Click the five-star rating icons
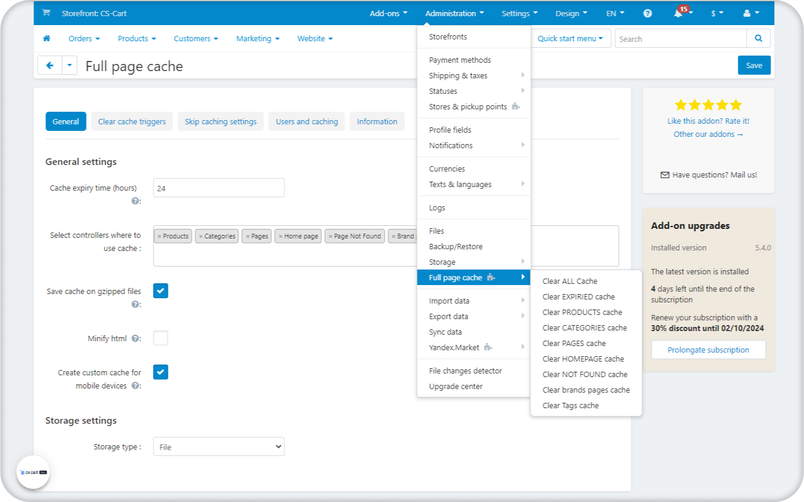804x502 pixels. [708, 105]
